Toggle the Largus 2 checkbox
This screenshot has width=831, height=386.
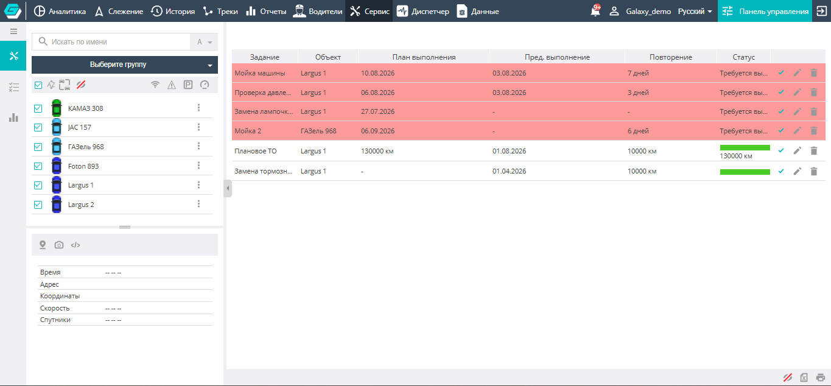click(38, 205)
